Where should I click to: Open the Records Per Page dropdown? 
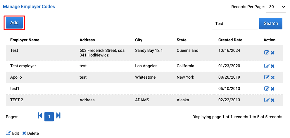tap(276, 7)
